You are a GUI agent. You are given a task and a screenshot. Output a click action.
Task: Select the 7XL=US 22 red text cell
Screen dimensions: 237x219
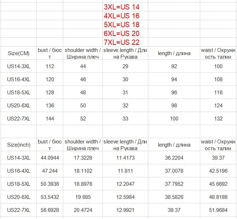(x=125, y=42)
